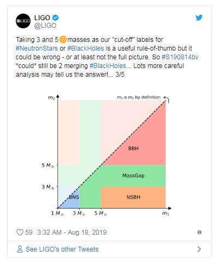
Task: Click See LIGO's other Tweets
Action: (x=62, y=249)
